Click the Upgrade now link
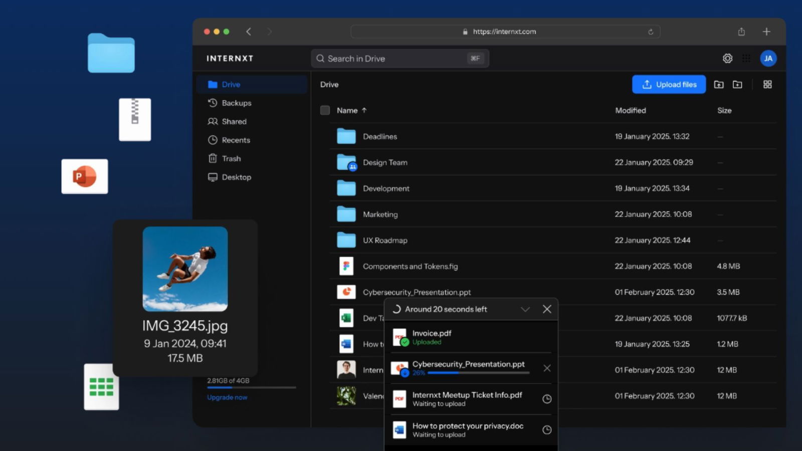Image resolution: width=802 pixels, height=451 pixels. [x=227, y=397]
